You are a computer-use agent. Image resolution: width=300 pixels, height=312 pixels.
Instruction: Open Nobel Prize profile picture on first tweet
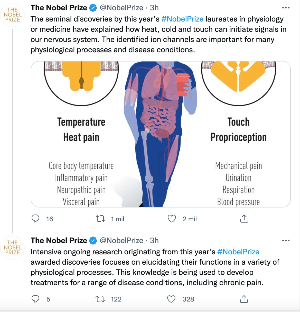pos(13,15)
